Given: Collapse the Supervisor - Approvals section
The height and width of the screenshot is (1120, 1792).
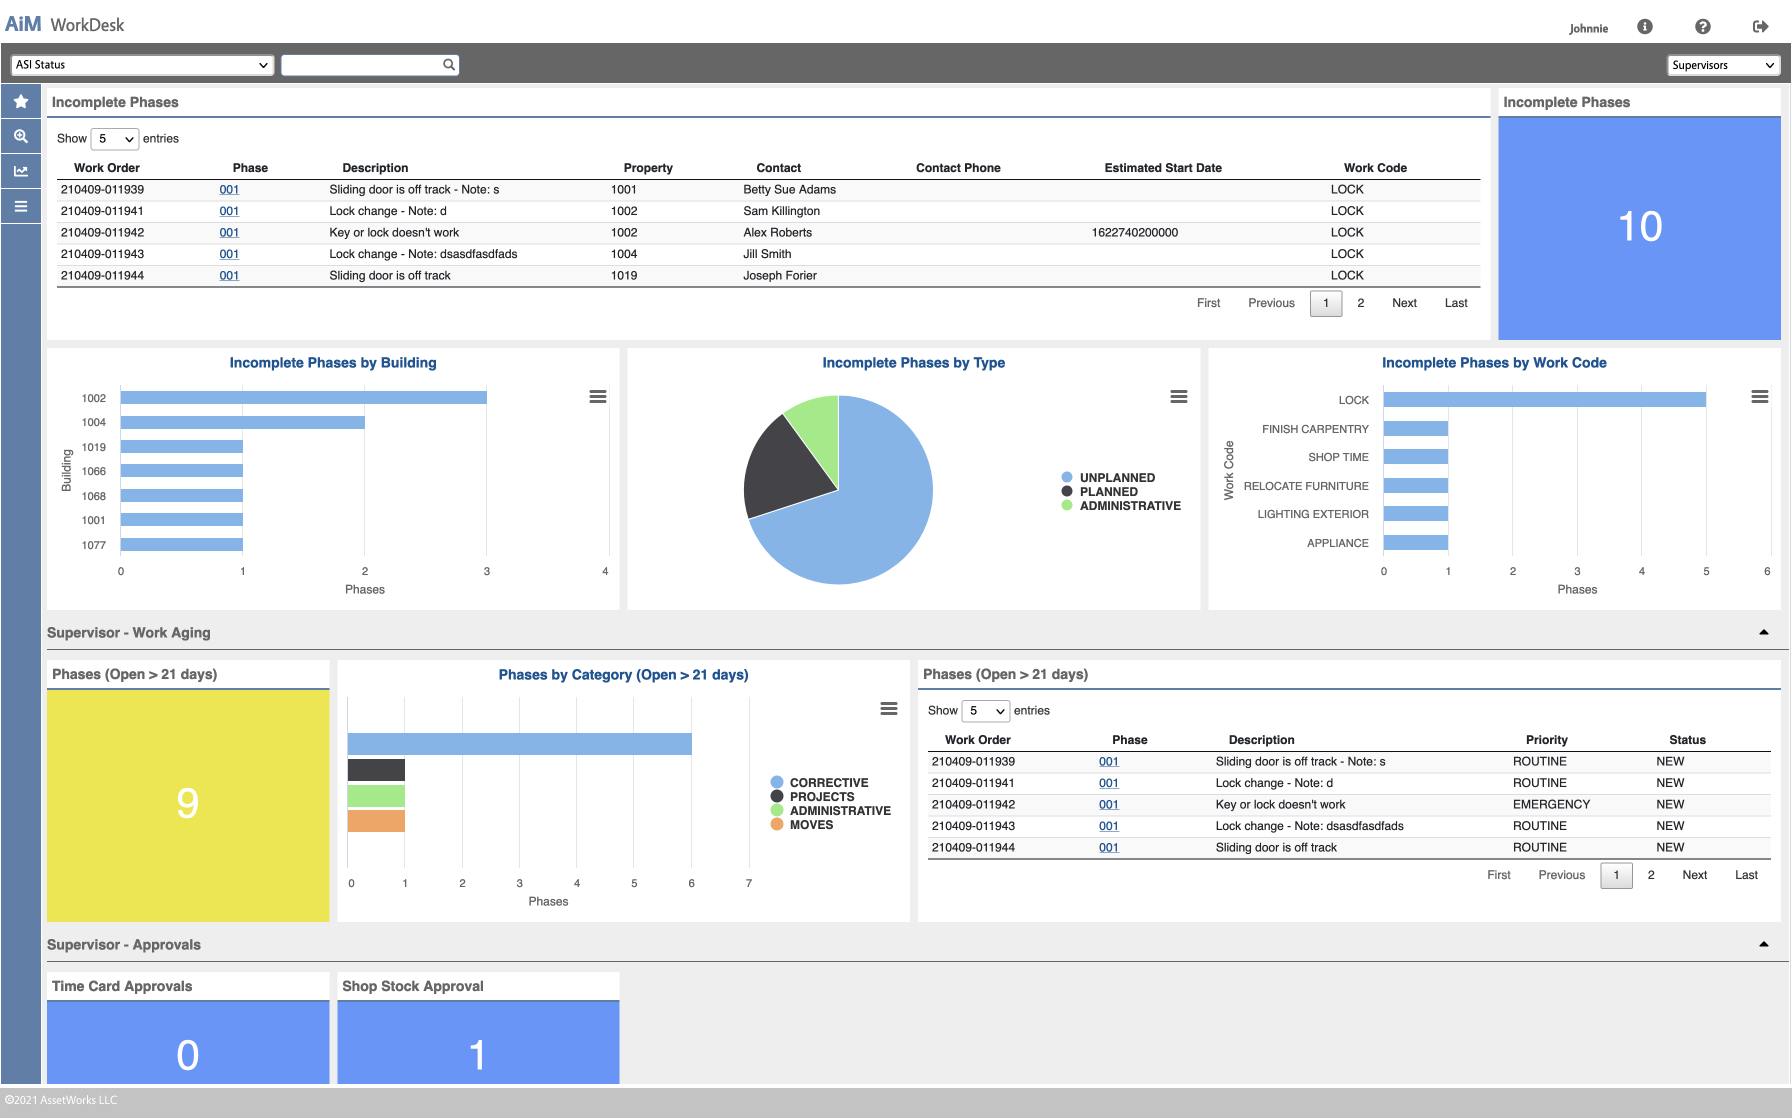Looking at the screenshot, I should [x=1763, y=943].
